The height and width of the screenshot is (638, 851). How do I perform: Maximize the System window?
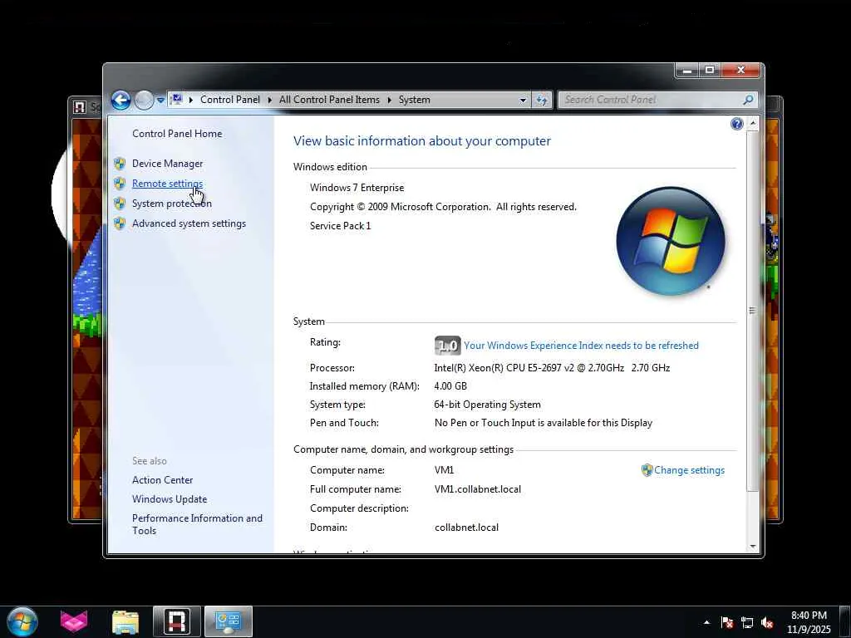click(x=710, y=70)
